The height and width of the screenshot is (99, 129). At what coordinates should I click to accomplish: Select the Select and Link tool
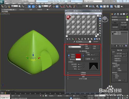(2, 6)
